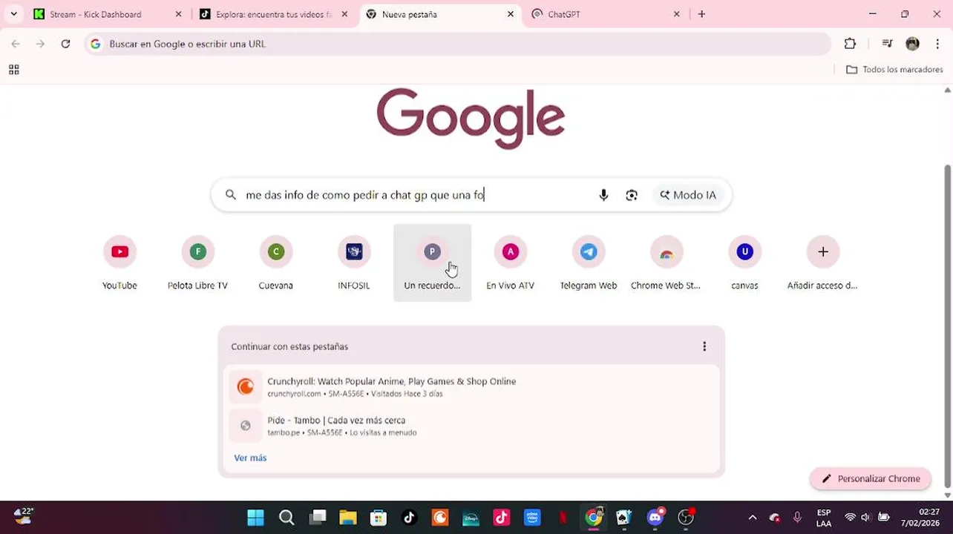Open the Telegram Web shortcut
Viewport: 953px width, 534px height.
[589, 263]
